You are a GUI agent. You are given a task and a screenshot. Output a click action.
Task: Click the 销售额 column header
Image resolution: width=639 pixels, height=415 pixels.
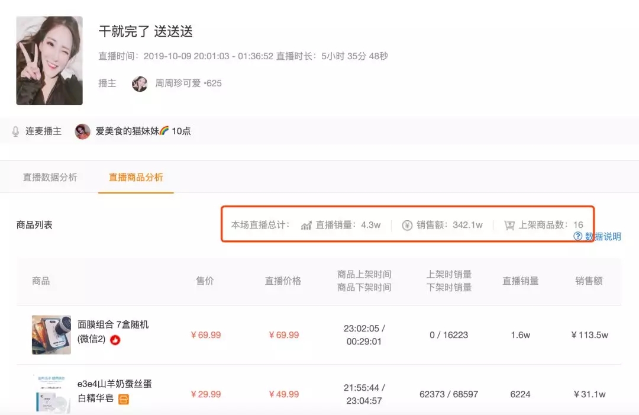point(589,281)
